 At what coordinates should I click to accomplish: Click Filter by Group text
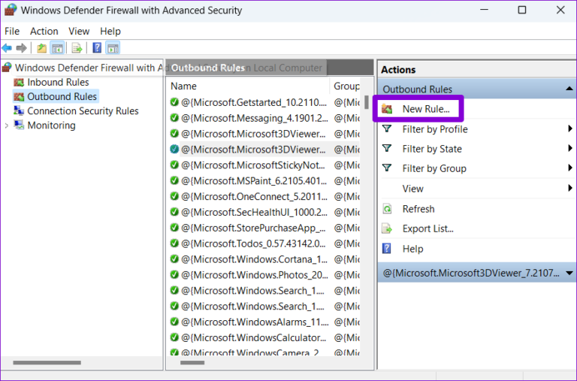[x=434, y=168]
